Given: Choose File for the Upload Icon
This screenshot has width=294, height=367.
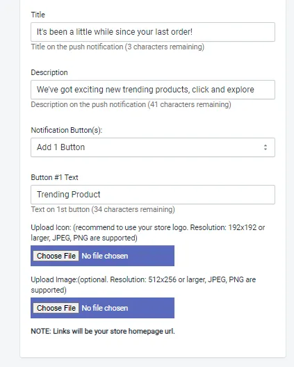Looking at the screenshot, I should (56, 256).
